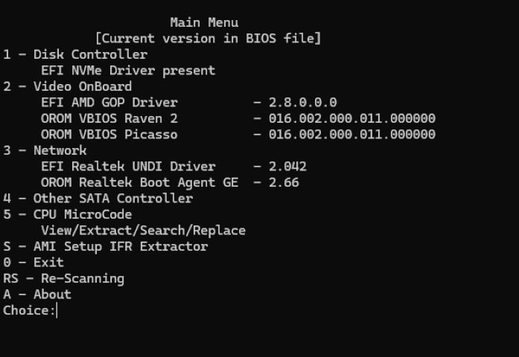Viewport: 519px width, 357px height.
Task: Click the Main Menu heading text
Action: [x=204, y=22]
